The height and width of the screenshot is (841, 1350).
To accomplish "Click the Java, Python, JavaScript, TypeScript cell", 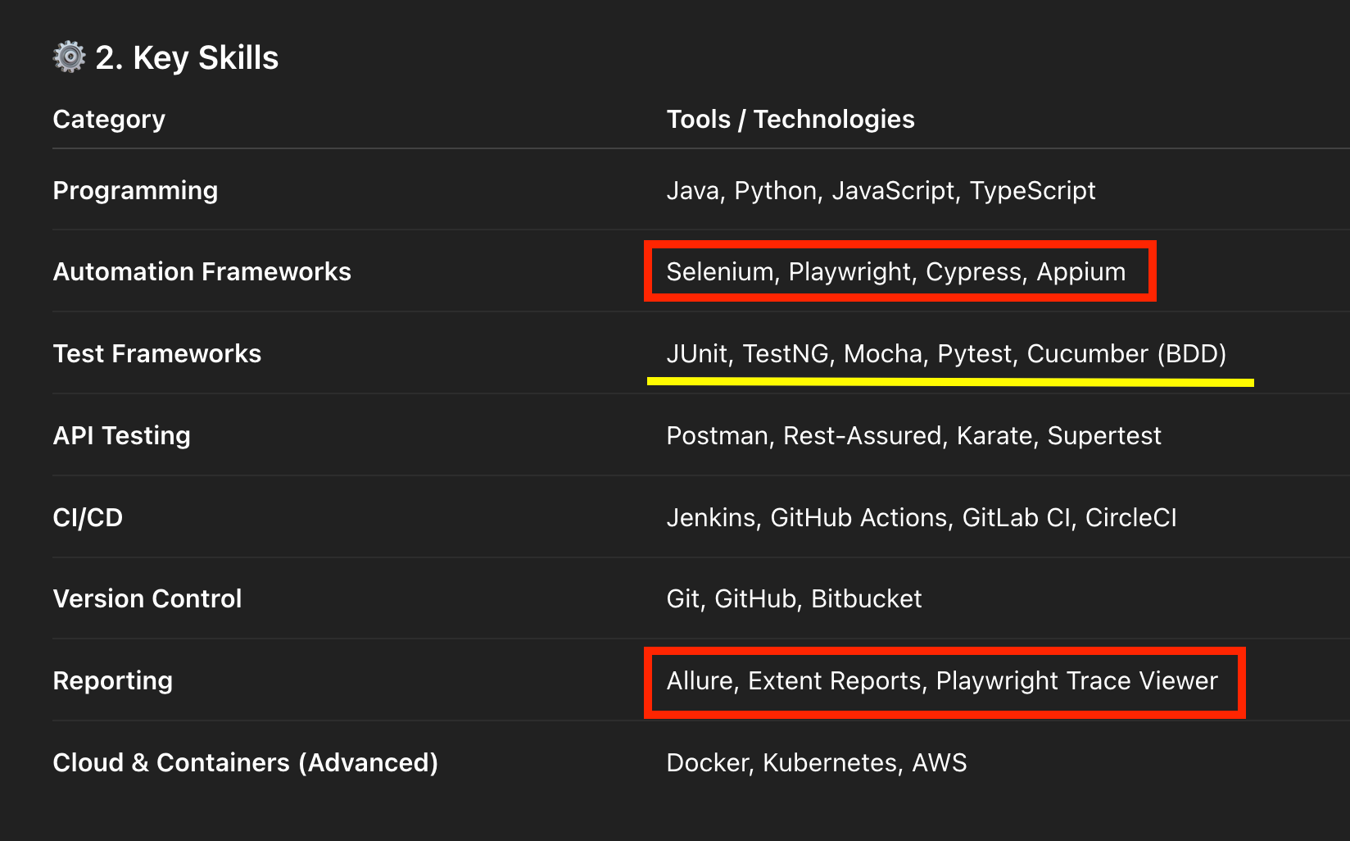I will tap(881, 191).
